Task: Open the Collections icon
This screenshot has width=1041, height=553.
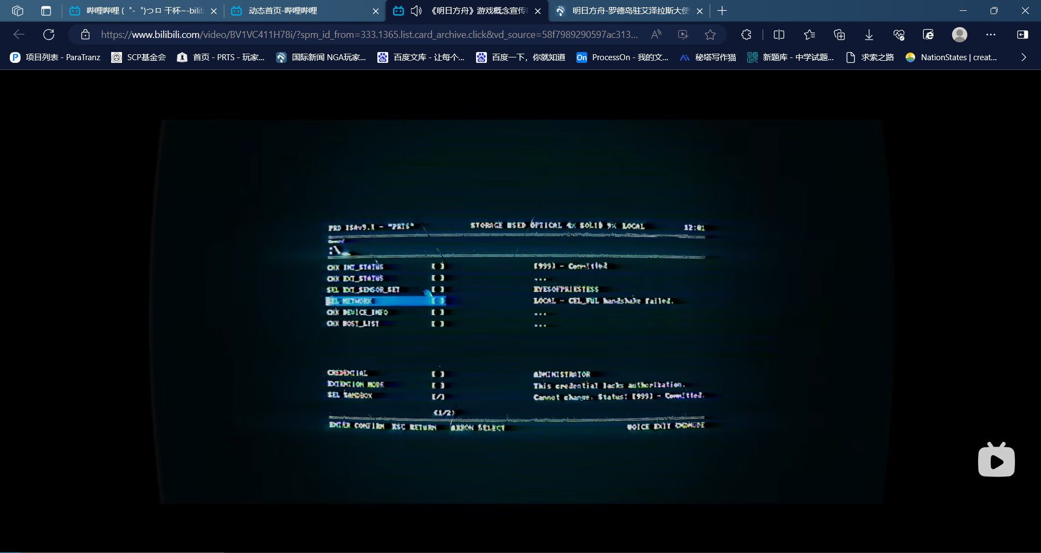Action: pyautogui.click(x=839, y=35)
